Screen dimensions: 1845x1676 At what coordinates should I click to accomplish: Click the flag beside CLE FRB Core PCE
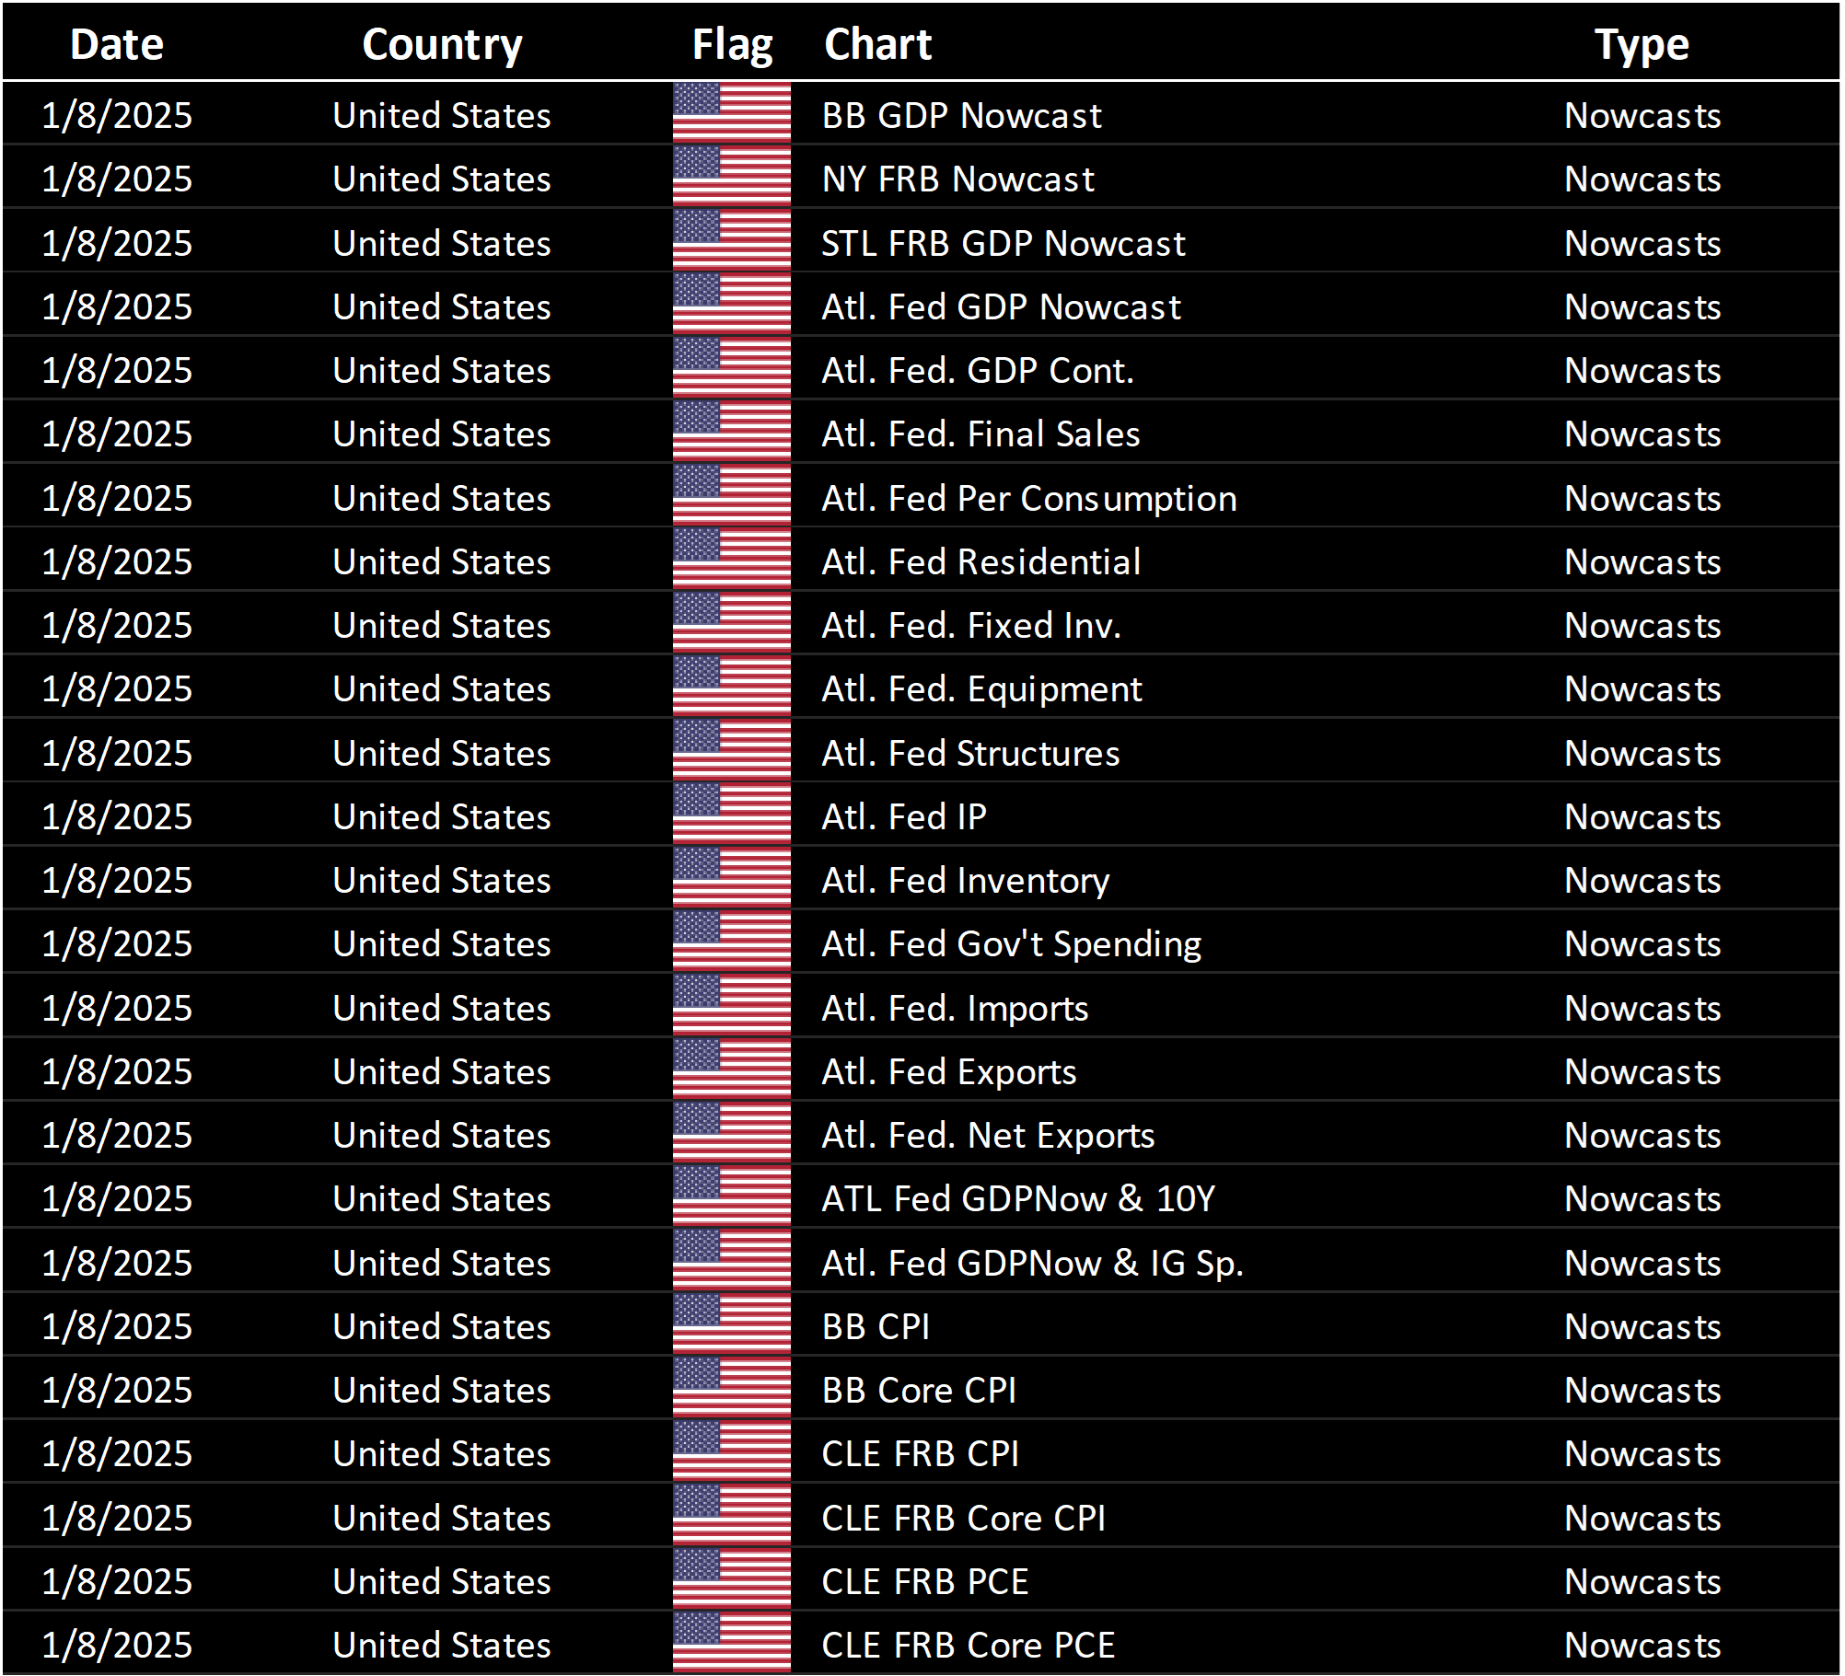point(731,1644)
